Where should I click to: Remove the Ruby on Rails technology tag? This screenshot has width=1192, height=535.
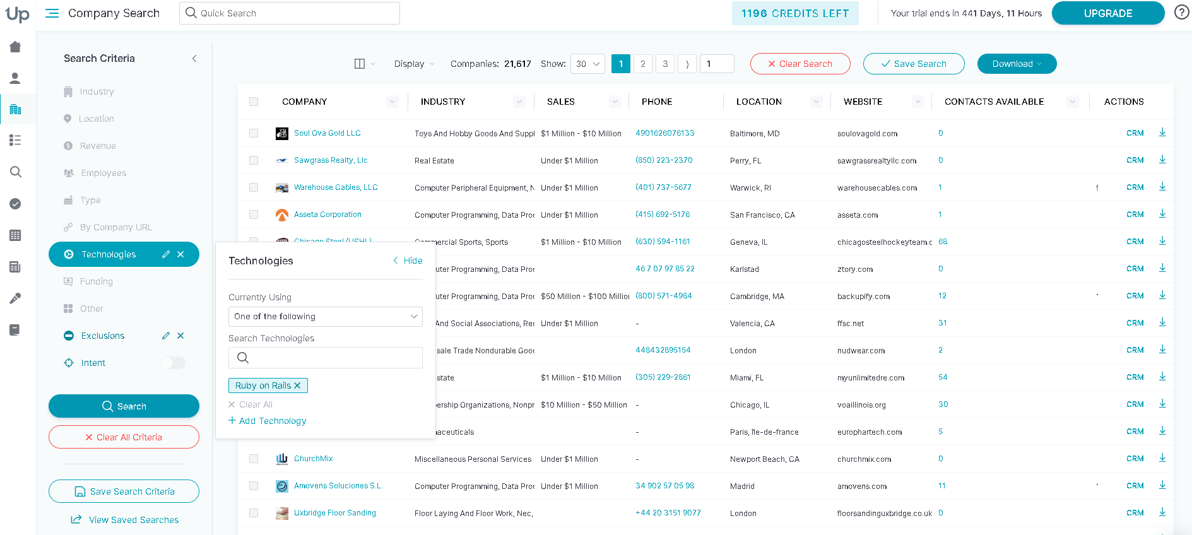pyautogui.click(x=298, y=385)
